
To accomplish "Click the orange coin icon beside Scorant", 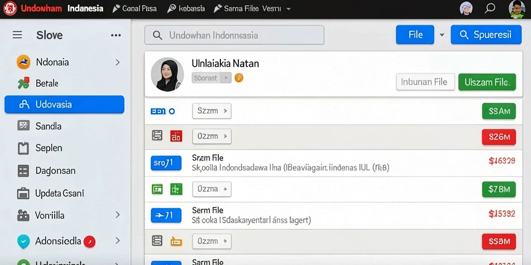I will [x=239, y=78].
